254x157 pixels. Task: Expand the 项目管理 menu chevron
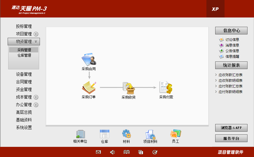(36, 34)
